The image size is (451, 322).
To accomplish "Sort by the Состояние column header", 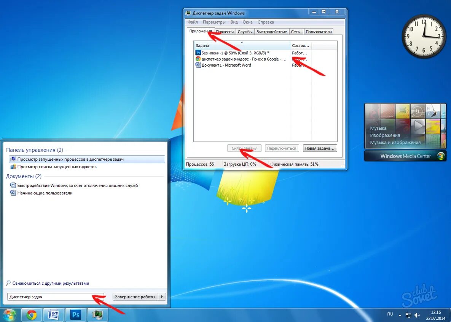I will (301, 45).
